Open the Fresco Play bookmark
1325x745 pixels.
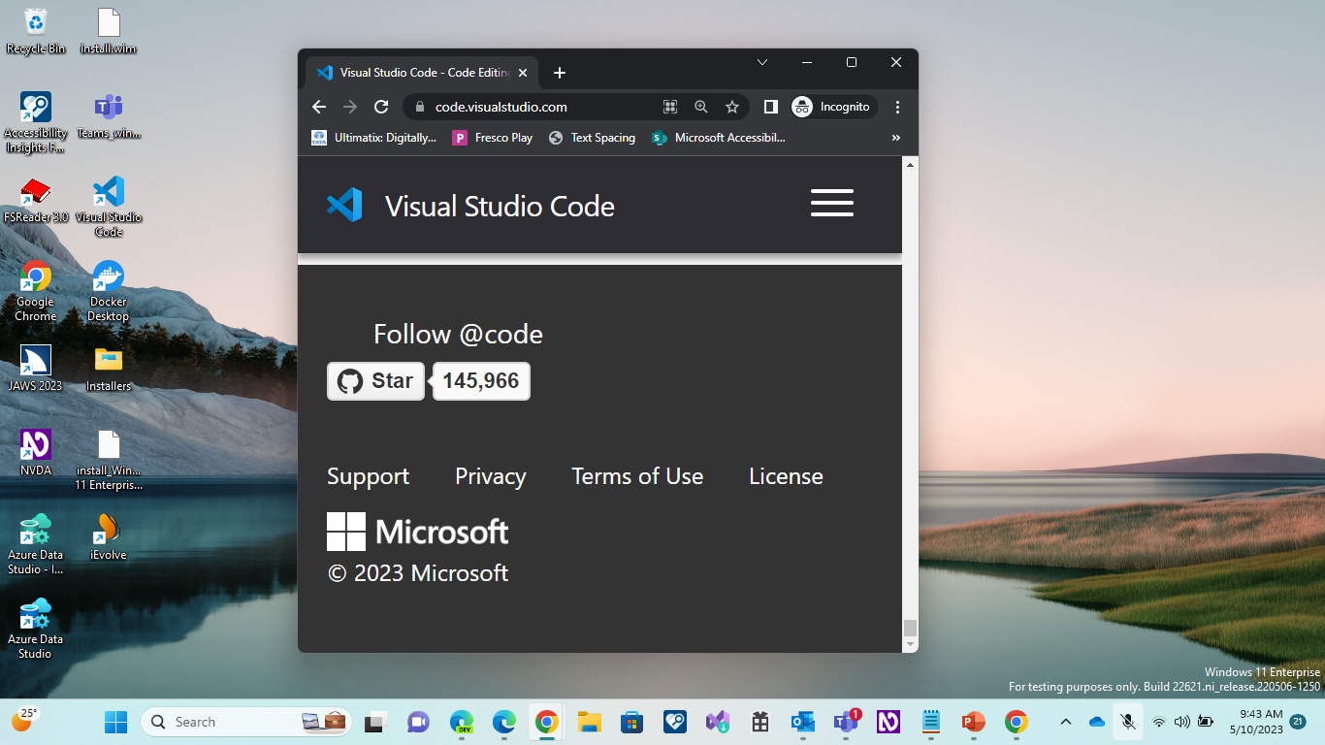[493, 137]
